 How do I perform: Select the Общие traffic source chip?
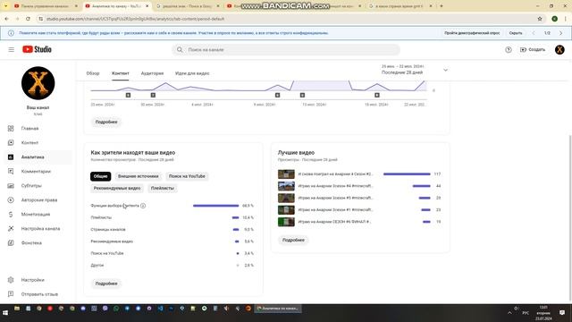(x=100, y=176)
